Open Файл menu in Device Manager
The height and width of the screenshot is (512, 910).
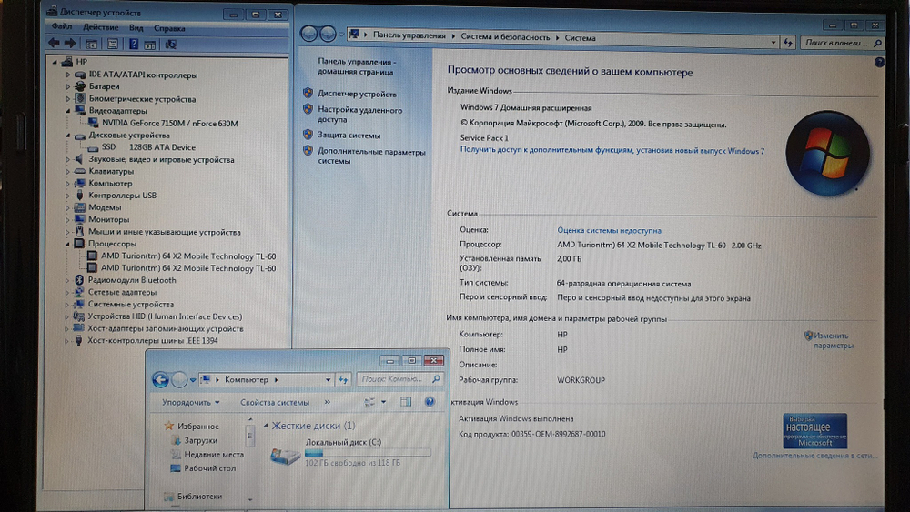coord(62,26)
